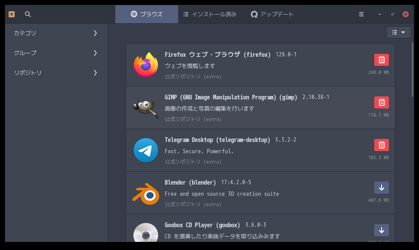Switch to the ブラウズ tab

[147, 14]
